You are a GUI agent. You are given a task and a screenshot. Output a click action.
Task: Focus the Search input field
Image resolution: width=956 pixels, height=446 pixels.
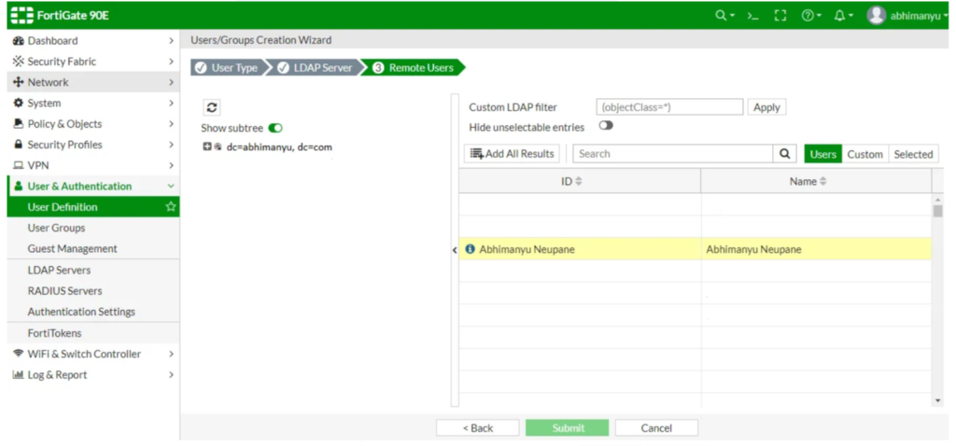pos(673,154)
